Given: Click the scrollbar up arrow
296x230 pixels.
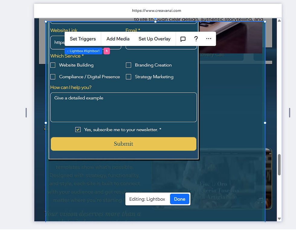Looking at the screenshot, I should pos(279,20).
